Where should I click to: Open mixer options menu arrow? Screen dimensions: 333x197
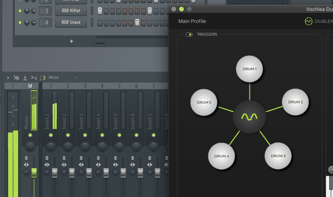[8, 78]
